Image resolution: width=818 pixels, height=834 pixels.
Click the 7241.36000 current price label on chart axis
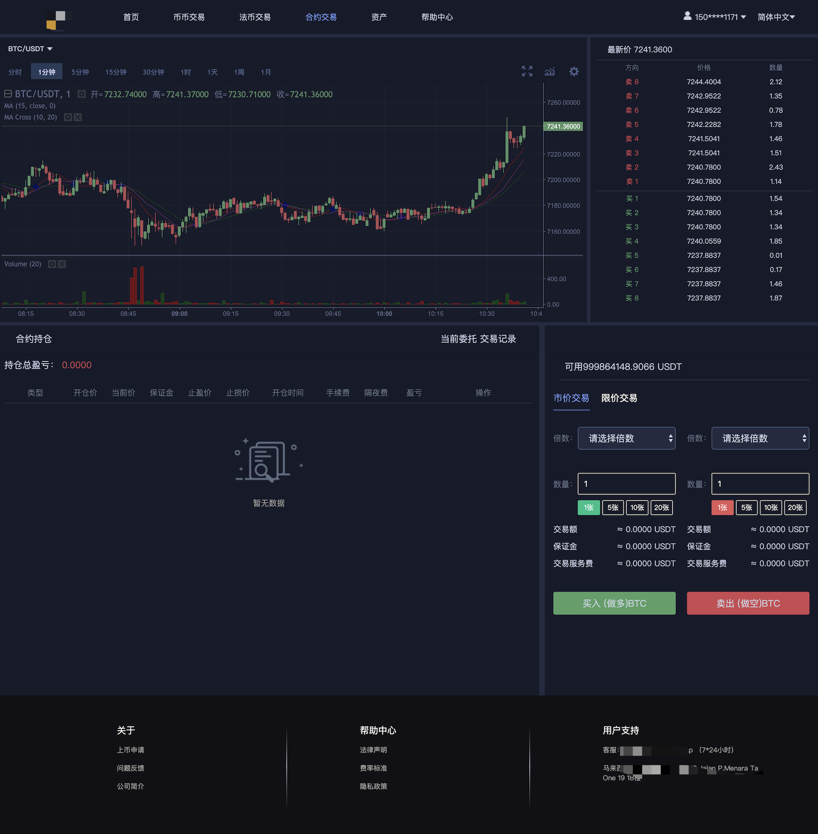click(x=563, y=126)
